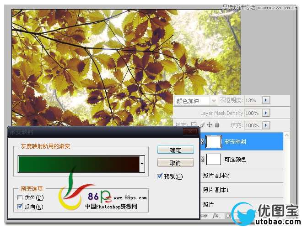
Task: Select the bottom 照片 layer
Action: coord(242,204)
